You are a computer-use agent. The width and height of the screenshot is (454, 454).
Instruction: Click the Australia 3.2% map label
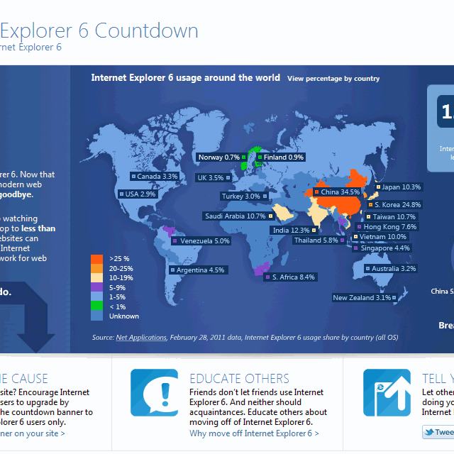click(391, 269)
